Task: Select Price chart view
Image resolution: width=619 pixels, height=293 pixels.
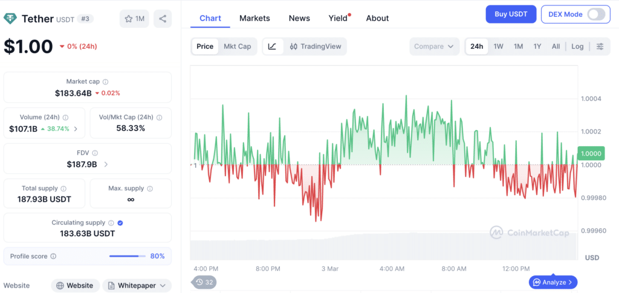Action: pyautogui.click(x=205, y=47)
